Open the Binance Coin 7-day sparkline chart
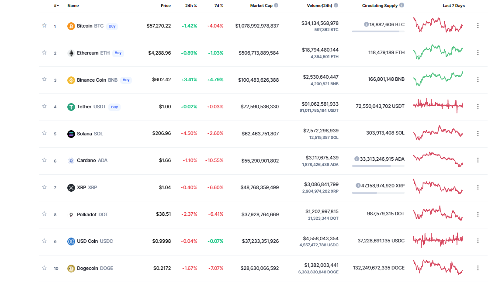 pos(438,79)
